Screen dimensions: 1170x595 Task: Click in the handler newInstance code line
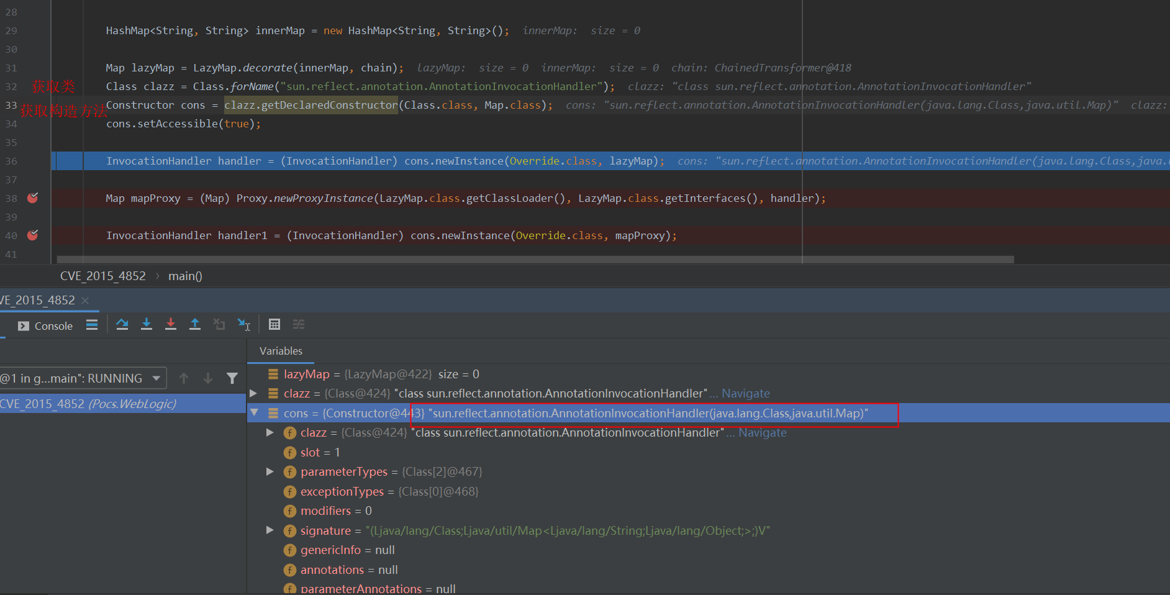click(385, 161)
